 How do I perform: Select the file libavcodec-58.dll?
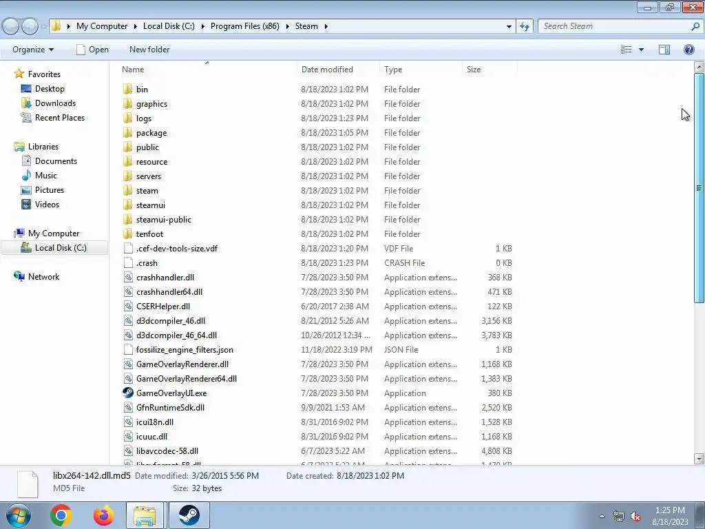(x=167, y=450)
